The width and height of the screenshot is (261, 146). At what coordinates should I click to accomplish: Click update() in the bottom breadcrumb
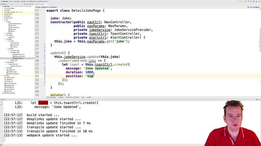coord(61,97)
